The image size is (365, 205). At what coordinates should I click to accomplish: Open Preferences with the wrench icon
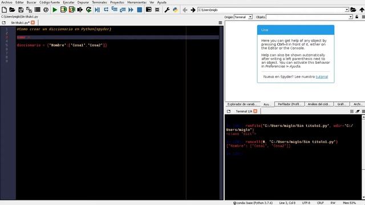pyautogui.click(x=167, y=10)
